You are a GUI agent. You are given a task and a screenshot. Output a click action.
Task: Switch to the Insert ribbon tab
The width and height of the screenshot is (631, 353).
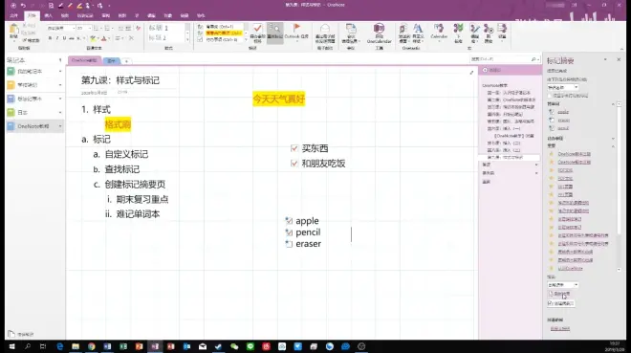[49, 15]
